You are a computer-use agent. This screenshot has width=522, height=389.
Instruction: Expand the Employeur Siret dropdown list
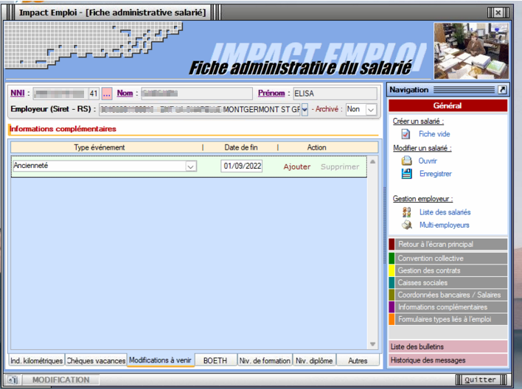(304, 109)
